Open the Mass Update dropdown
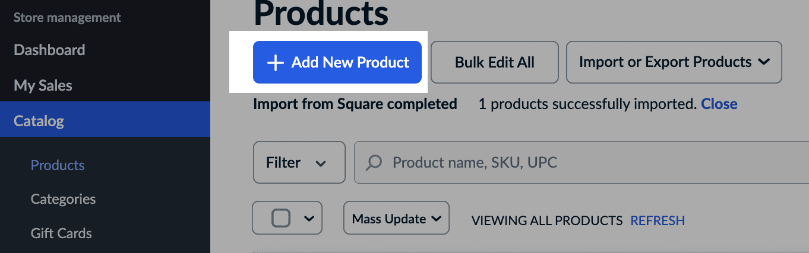The image size is (809, 253). (396, 219)
